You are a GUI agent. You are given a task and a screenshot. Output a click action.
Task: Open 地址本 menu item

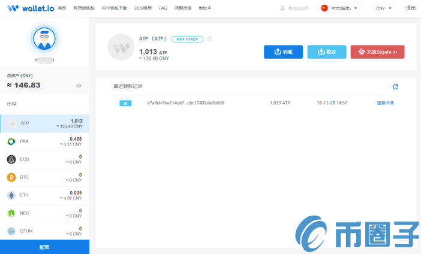205,8
